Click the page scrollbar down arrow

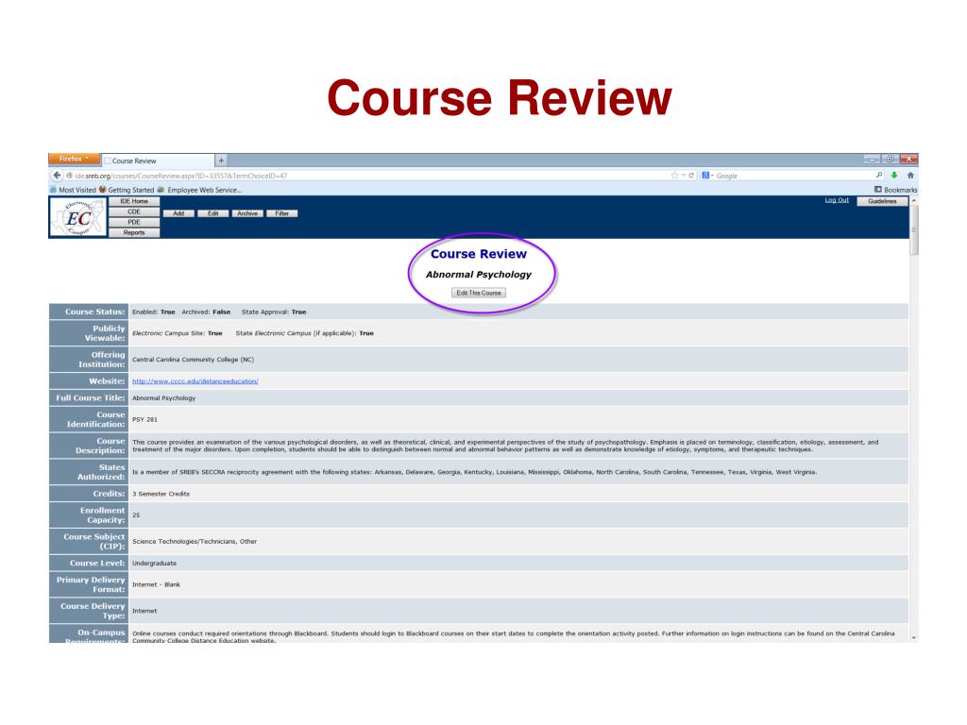tap(914, 638)
